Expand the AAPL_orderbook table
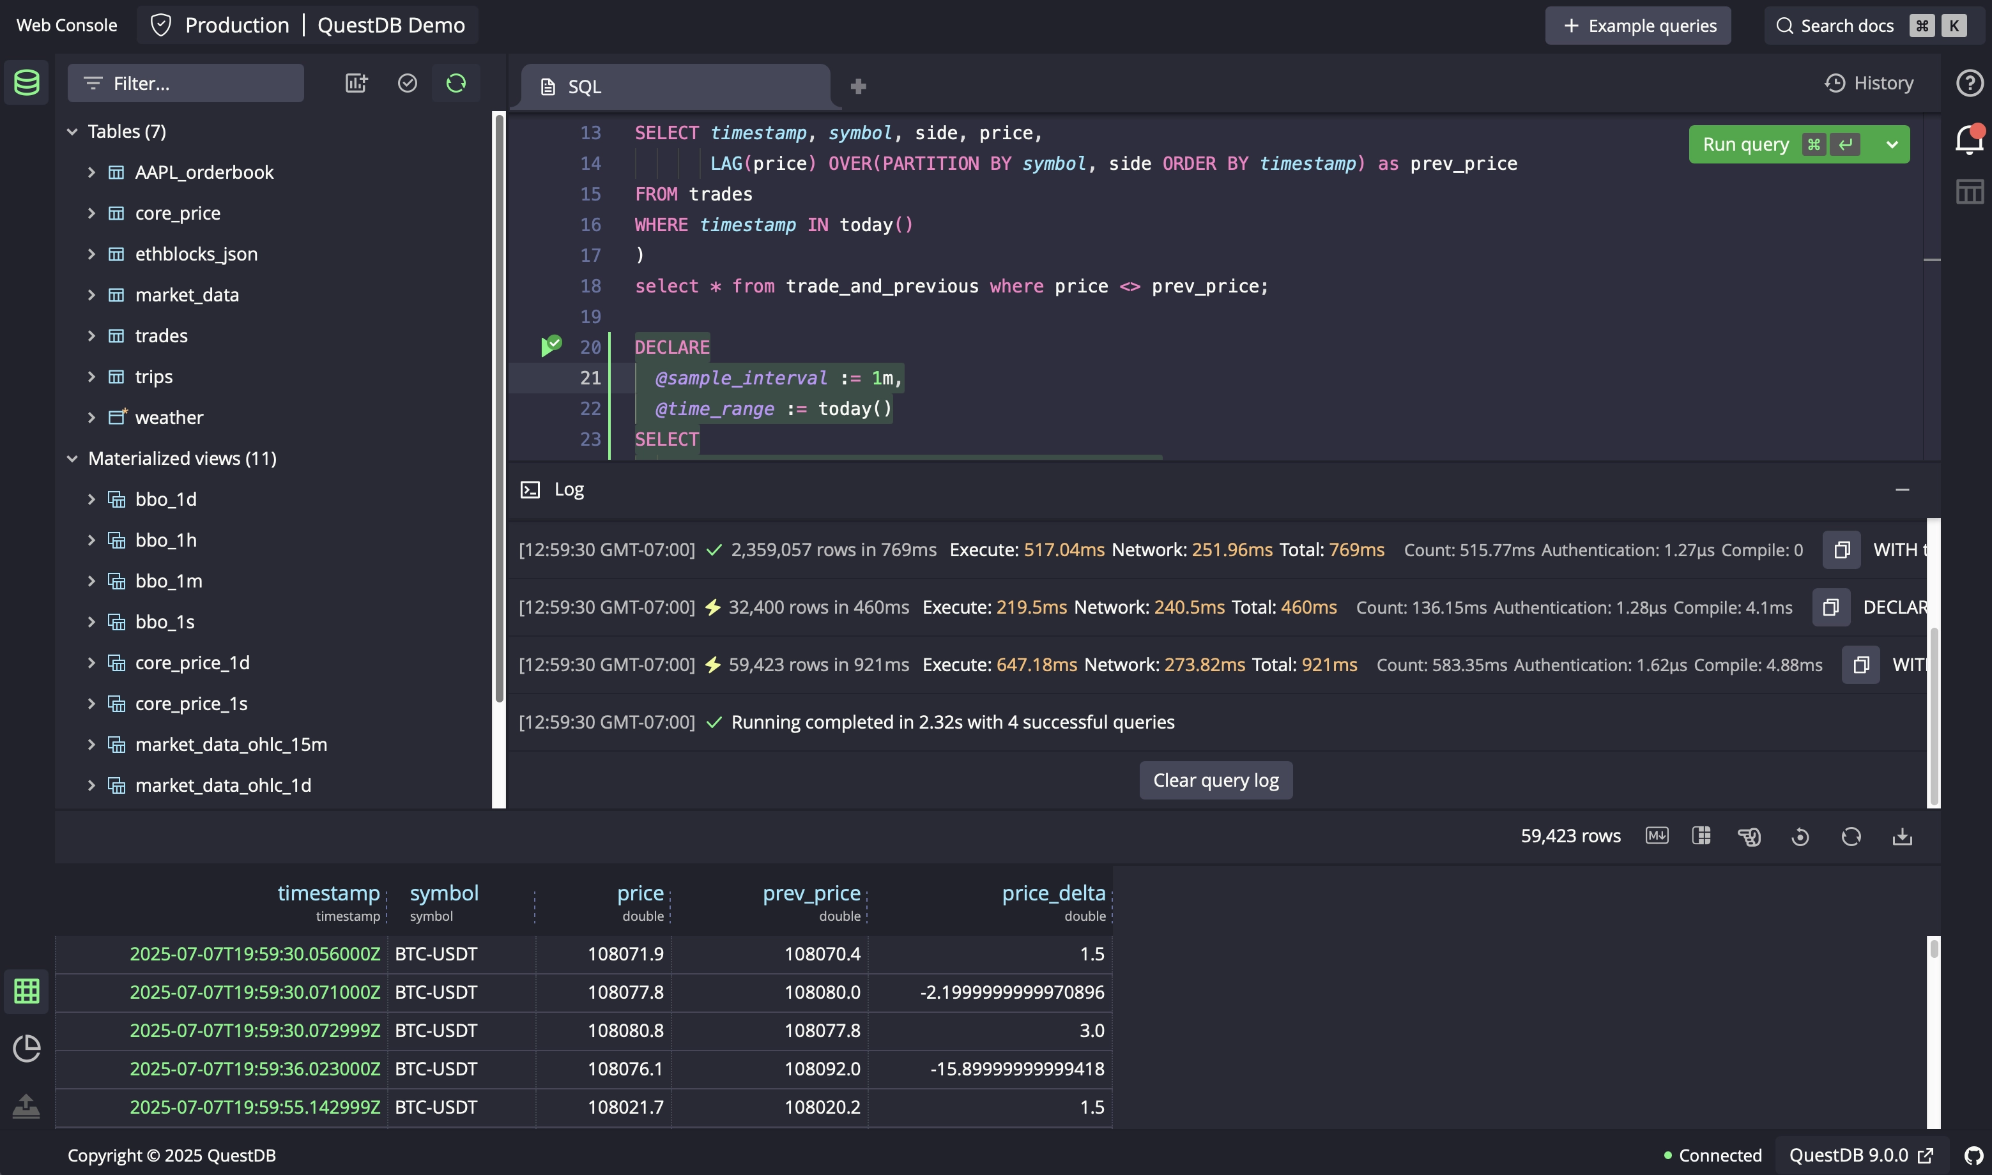This screenshot has width=1992, height=1175. coord(91,172)
